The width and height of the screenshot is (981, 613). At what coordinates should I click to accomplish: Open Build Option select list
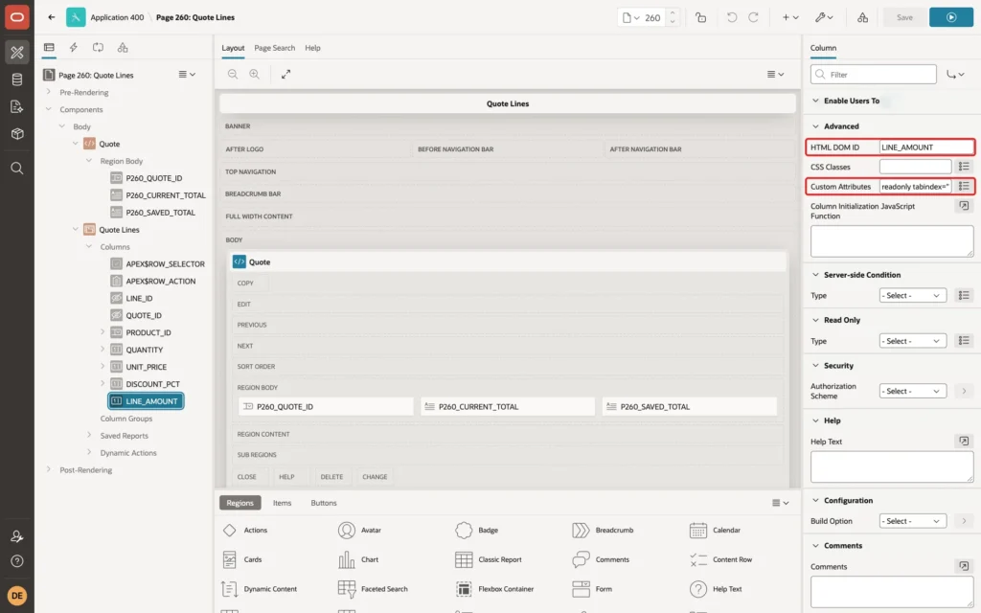tap(912, 521)
